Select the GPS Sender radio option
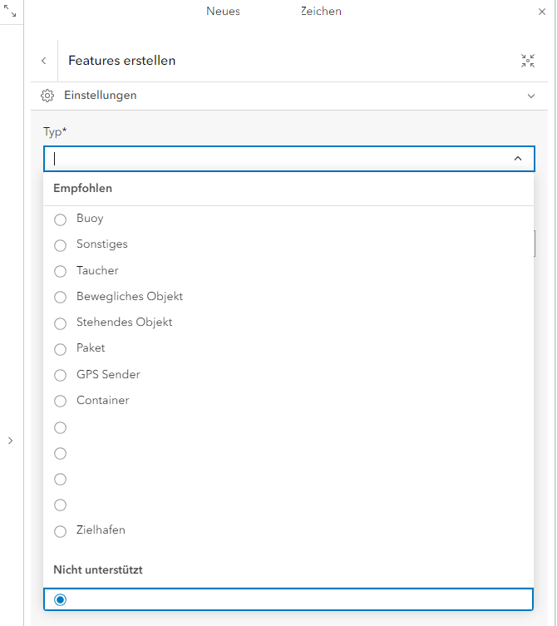Viewport: 557px width, 626px height. point(61,375)
